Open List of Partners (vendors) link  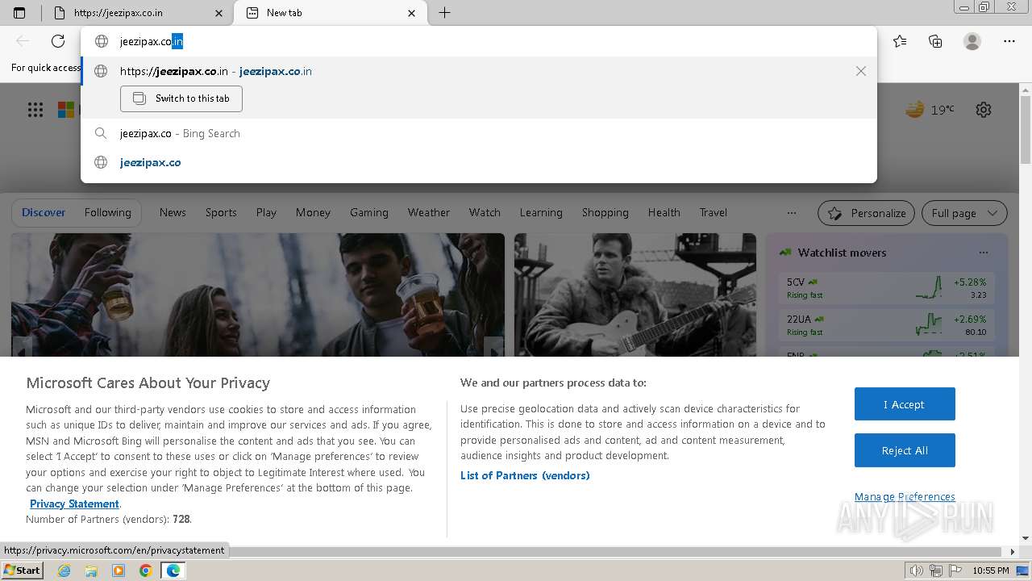point(525,475)
